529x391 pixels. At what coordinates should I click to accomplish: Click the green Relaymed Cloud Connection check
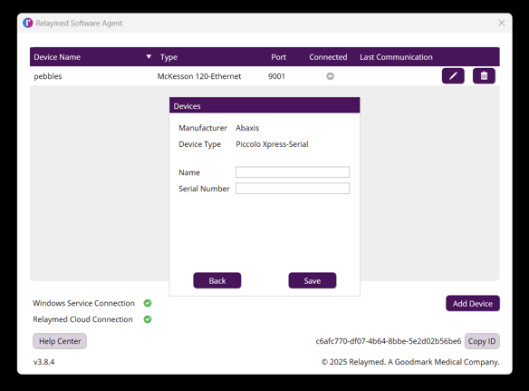(148, 319)
